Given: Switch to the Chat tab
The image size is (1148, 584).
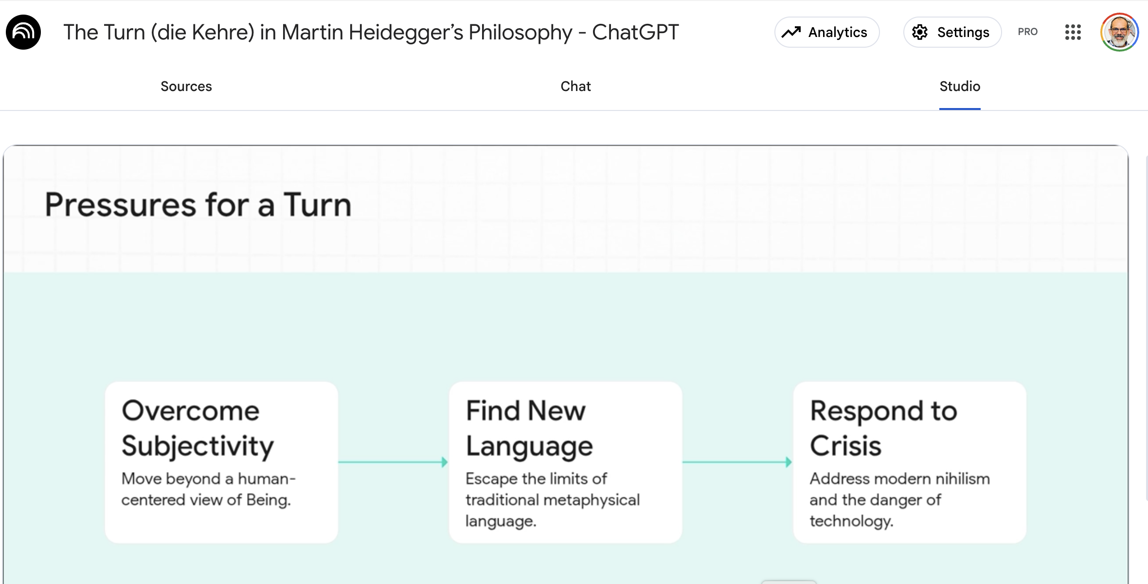Looking at the screenshot, I should pos(575,86).
